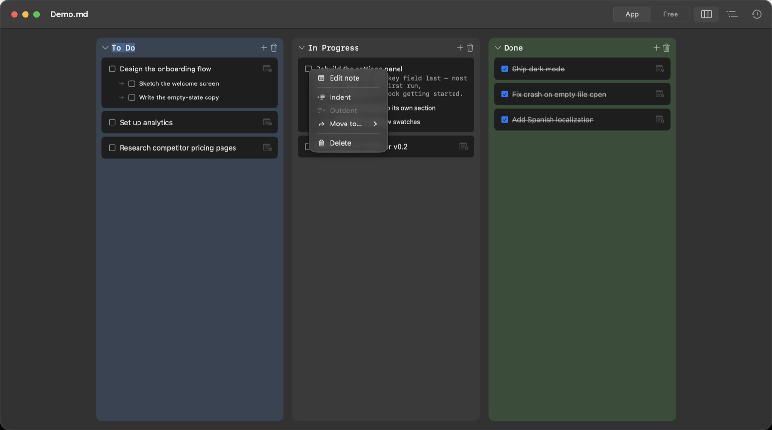Open note icon on Ship dark mode
Image resolution: width=772 pixels, height=430 pixels.
click(x=660, y=69)
